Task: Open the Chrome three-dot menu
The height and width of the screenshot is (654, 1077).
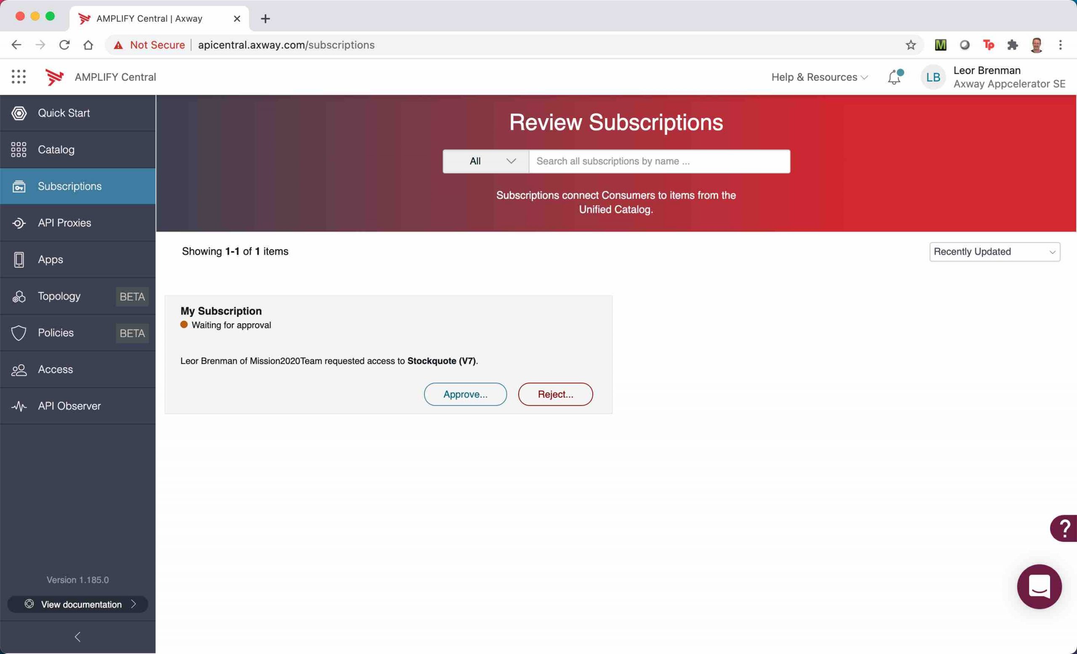Action: [1061, 45]
